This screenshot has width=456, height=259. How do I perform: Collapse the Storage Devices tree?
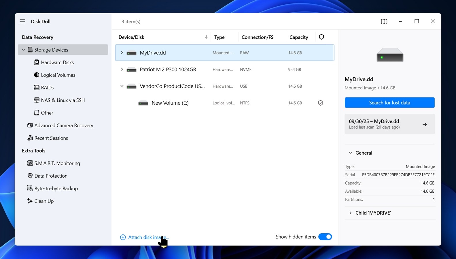click(x=24, y=50)
